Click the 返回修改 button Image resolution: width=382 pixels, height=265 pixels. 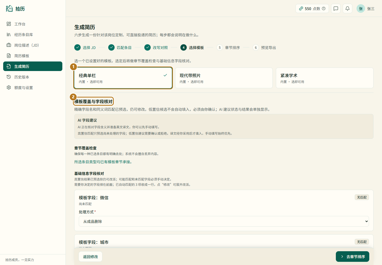coord(90,257)
